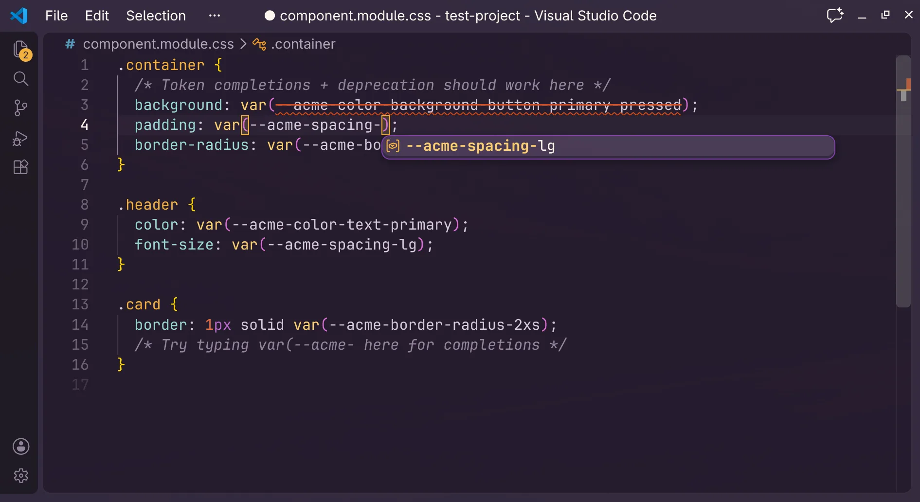
Task: Click the .card selector text
Action: point(139,305)
